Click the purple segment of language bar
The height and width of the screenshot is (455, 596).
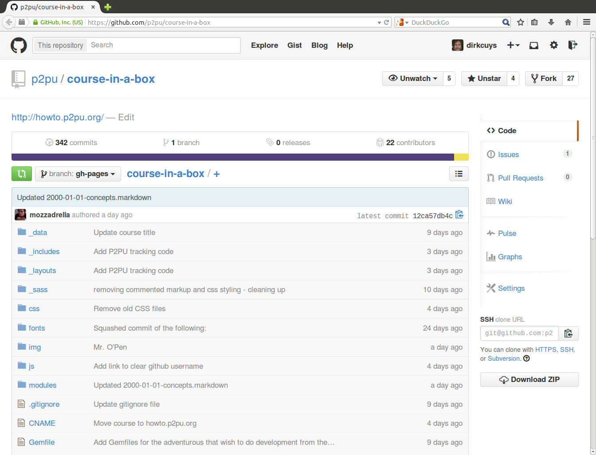pyautogui.click(x=233, y=157)
